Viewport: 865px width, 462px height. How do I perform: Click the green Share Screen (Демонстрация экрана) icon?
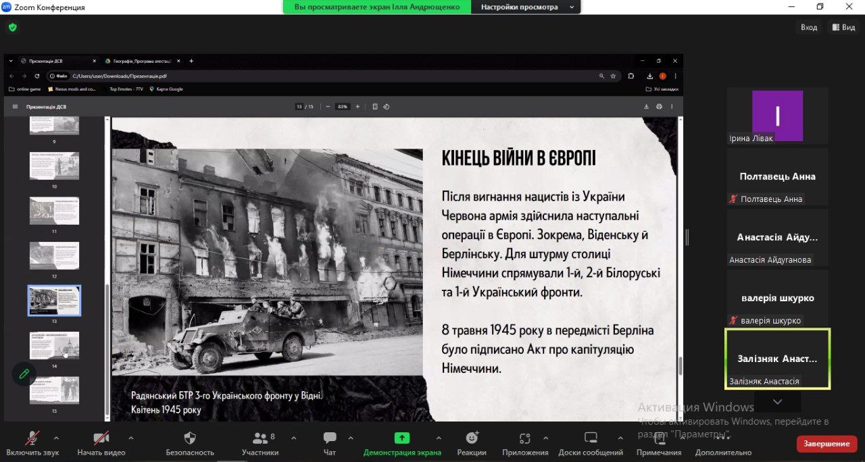(x=402, y=438)
